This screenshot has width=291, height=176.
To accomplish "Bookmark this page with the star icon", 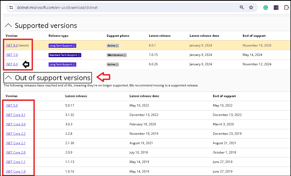I will point(251,8).
